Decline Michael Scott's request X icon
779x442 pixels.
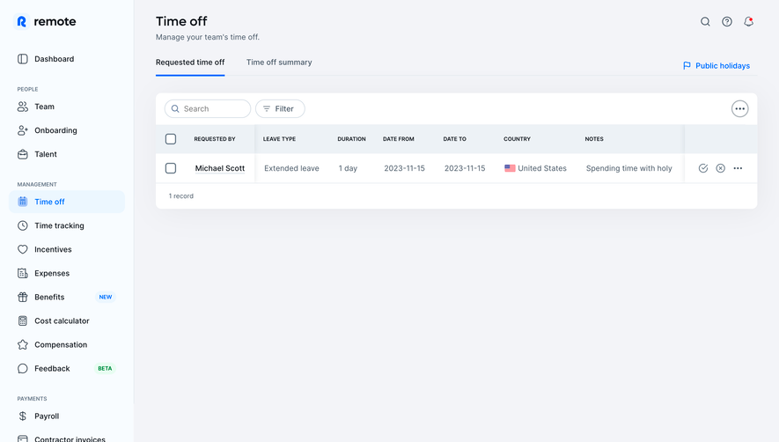(720, 168)
